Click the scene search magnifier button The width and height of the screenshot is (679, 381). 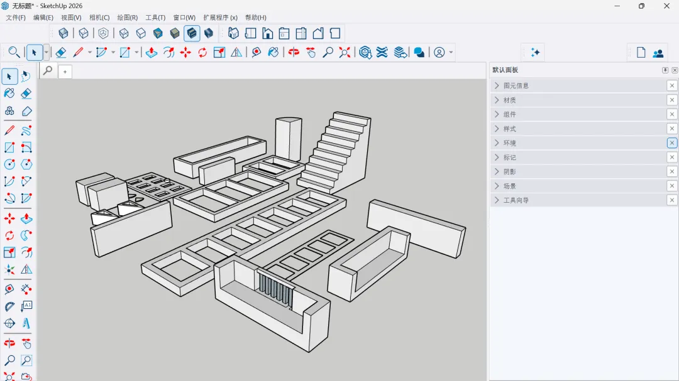(48, 70)
